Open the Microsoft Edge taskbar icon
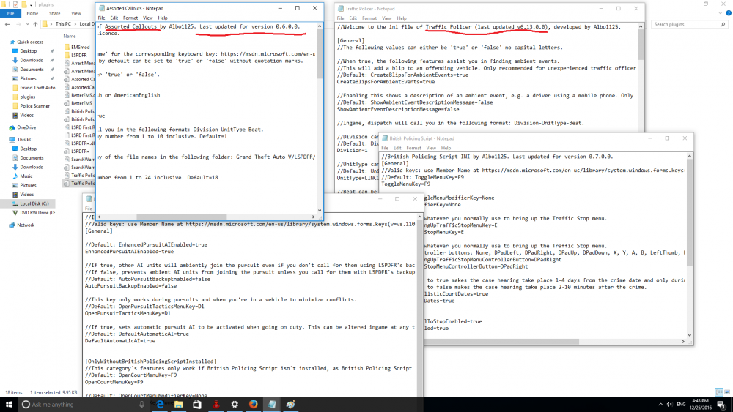 160,404
